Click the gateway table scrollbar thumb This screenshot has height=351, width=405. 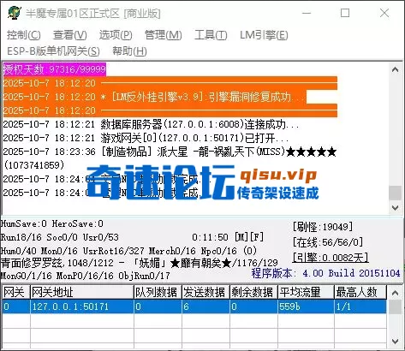coord(396,306)
